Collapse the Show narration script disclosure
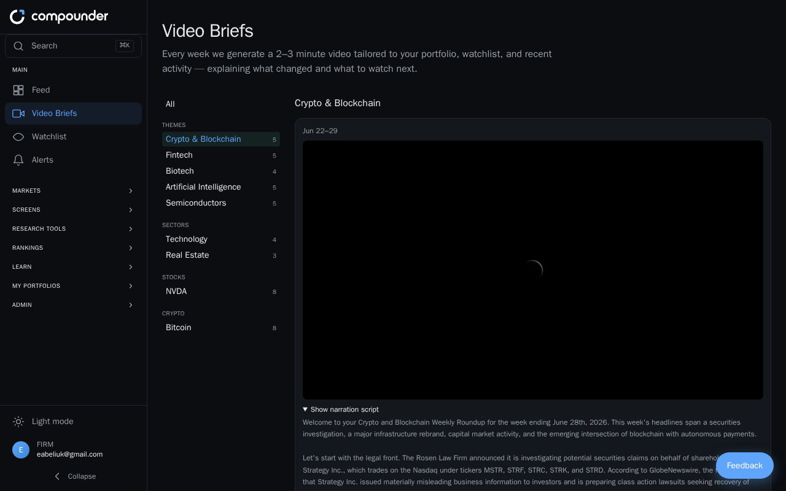Screen dimensions: 786x491 click(341, 409)
